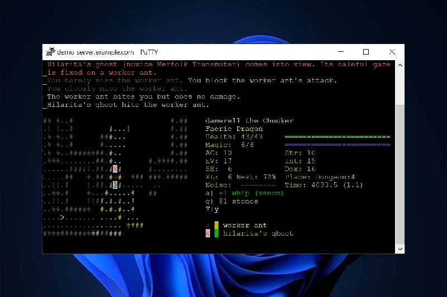Click the yellow block beside worker ant
Viewport: 447px width, 297px height.
(x=216, y=226)
